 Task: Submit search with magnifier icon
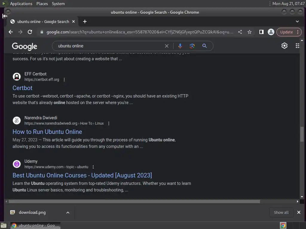pyautogui.click(x=204, y=46)
